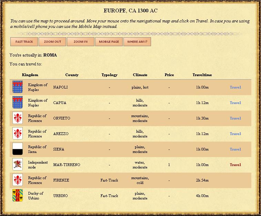Viewport: 261px width, 216px height.
Task: Travel to AREZZO via its link
Action: click(235, 134)
